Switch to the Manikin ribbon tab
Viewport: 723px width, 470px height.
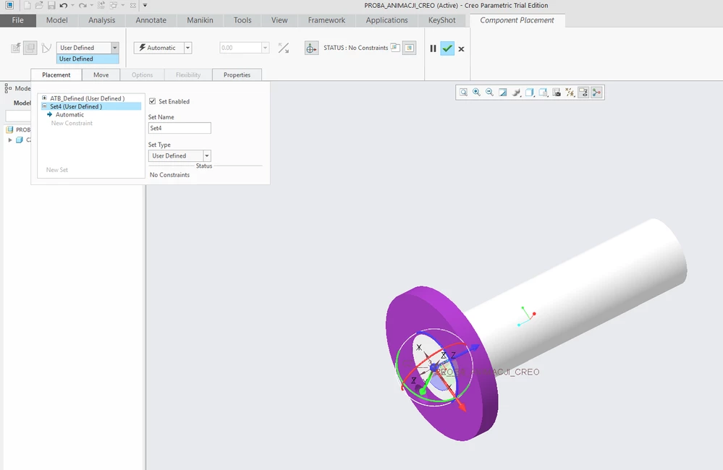(200, 20)
